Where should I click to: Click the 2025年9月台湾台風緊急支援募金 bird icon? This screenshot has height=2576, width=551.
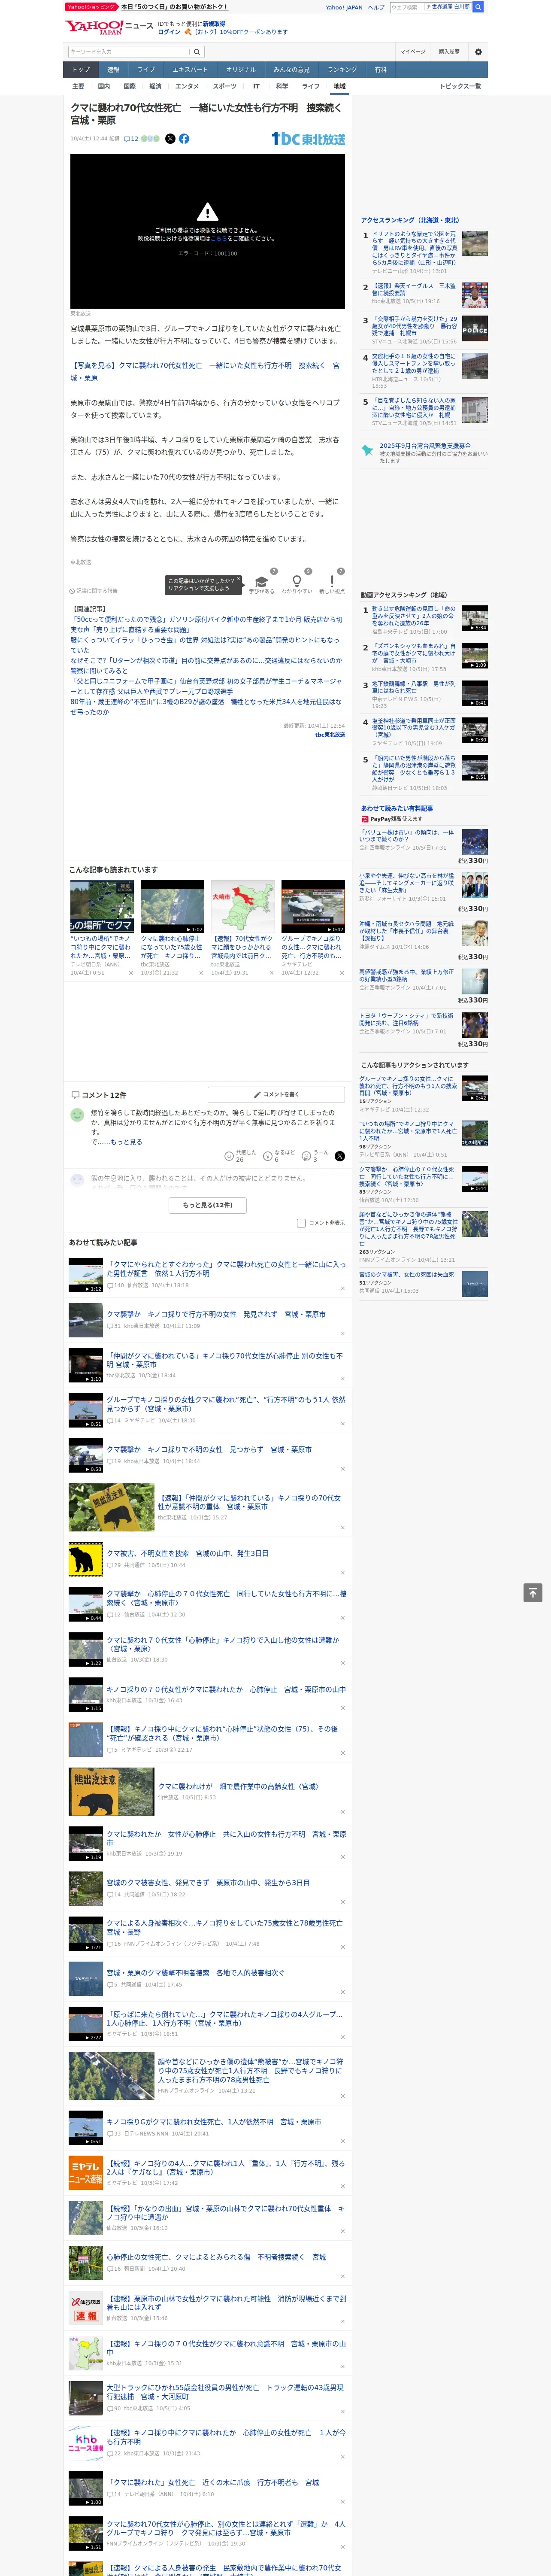(367, 451)
